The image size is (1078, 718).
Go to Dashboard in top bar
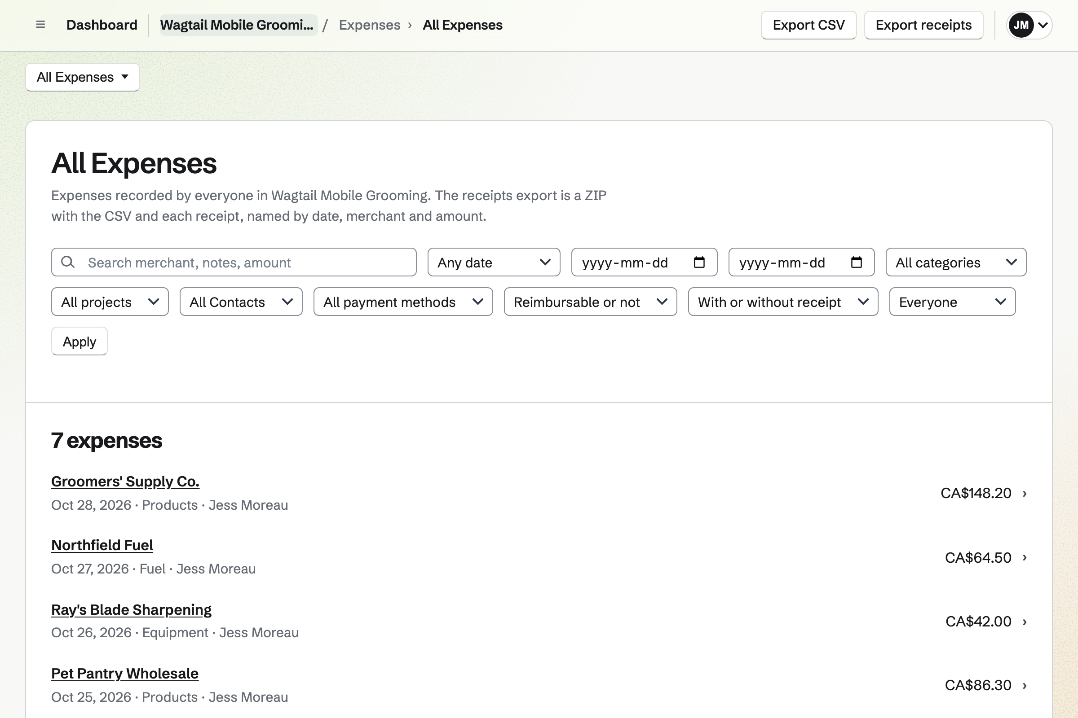click(102, 25)
